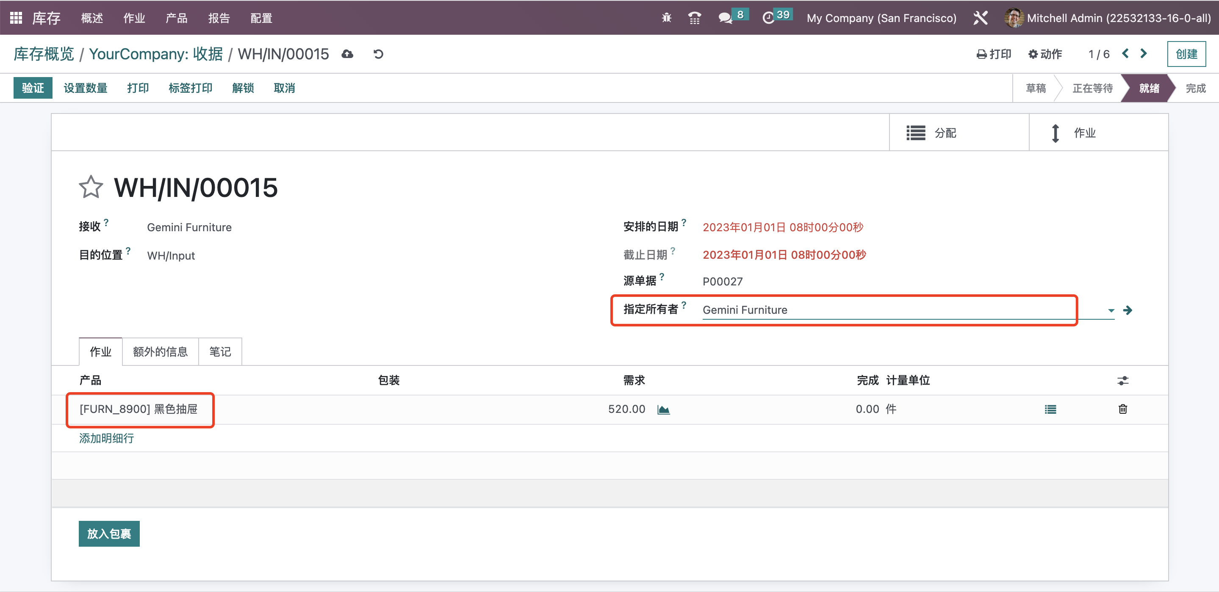Open the 概述 menu
1219x592 pixels.
click(92, 18)
